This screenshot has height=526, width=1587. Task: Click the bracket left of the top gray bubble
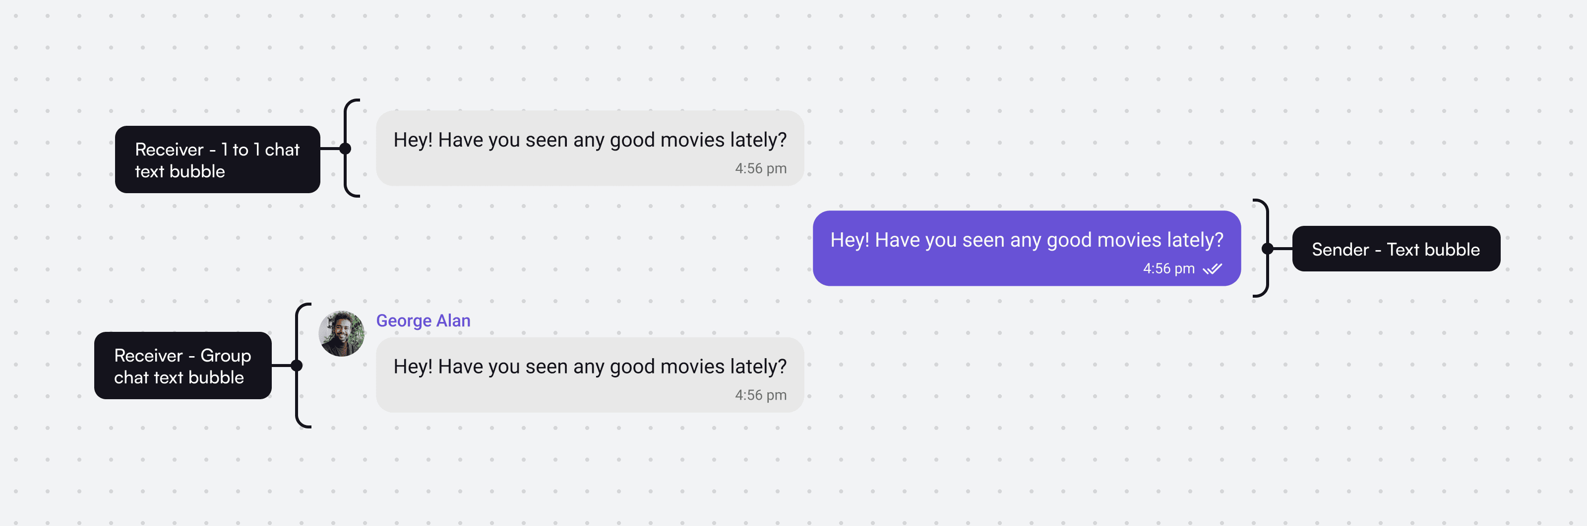(x=351, y=148)
